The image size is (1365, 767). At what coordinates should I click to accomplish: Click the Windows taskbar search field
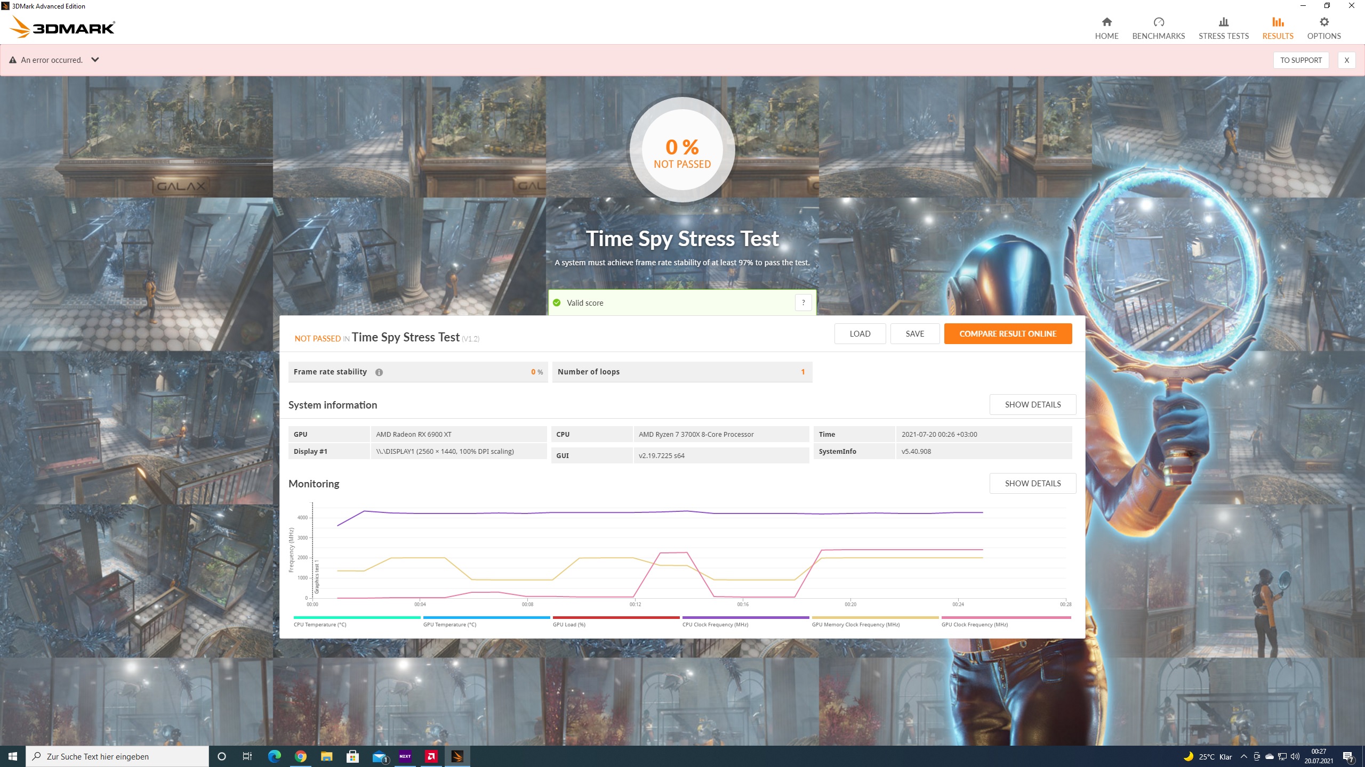pos(117,756)
